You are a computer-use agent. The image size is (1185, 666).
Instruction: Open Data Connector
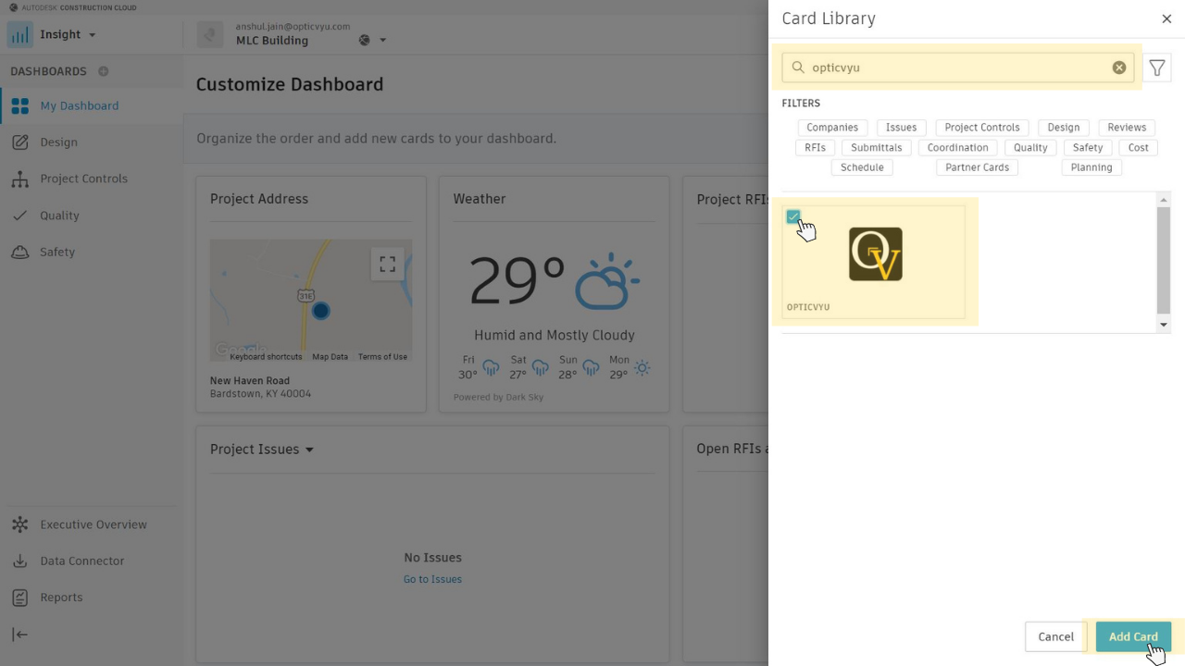point(81,561)
